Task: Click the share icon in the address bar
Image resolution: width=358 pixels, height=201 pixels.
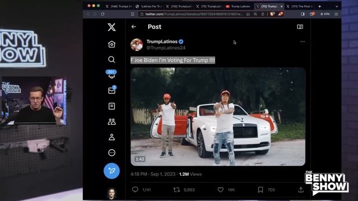Action: click(x=263, y=14)
